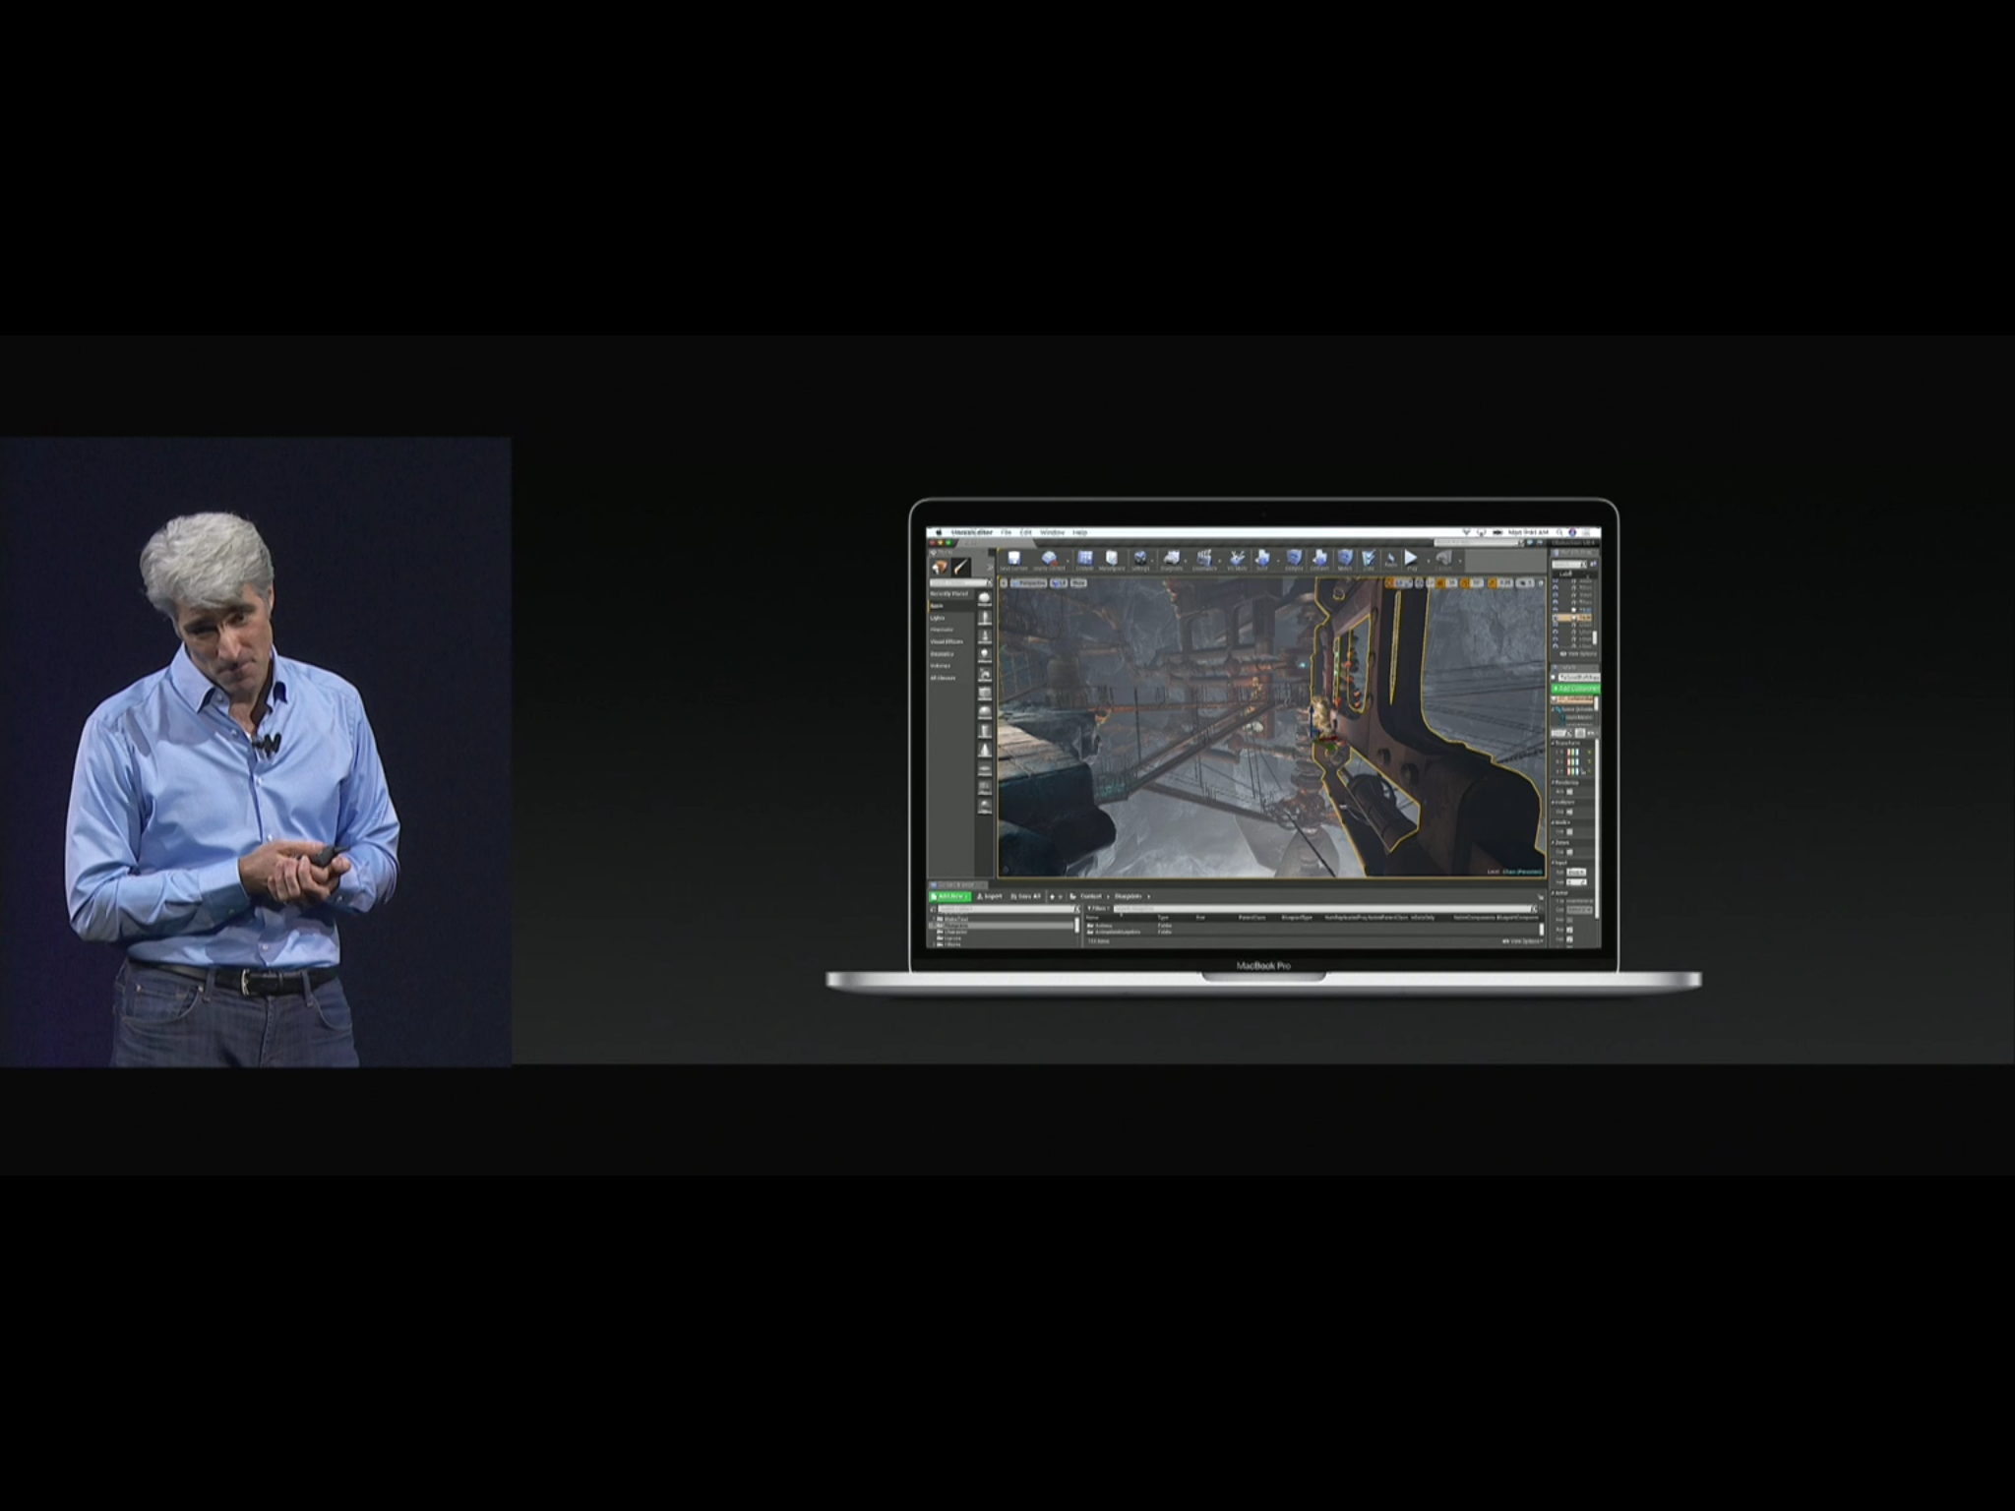This screenshot has height=1511, width=2015.
Task: Click the green Add Component button
Action: point(1576,689)
